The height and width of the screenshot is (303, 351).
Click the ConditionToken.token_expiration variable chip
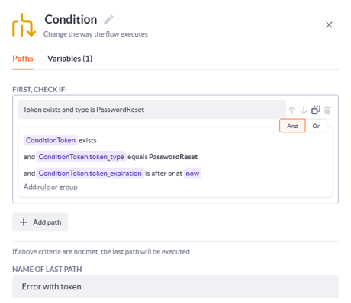[x=90, y=174]
